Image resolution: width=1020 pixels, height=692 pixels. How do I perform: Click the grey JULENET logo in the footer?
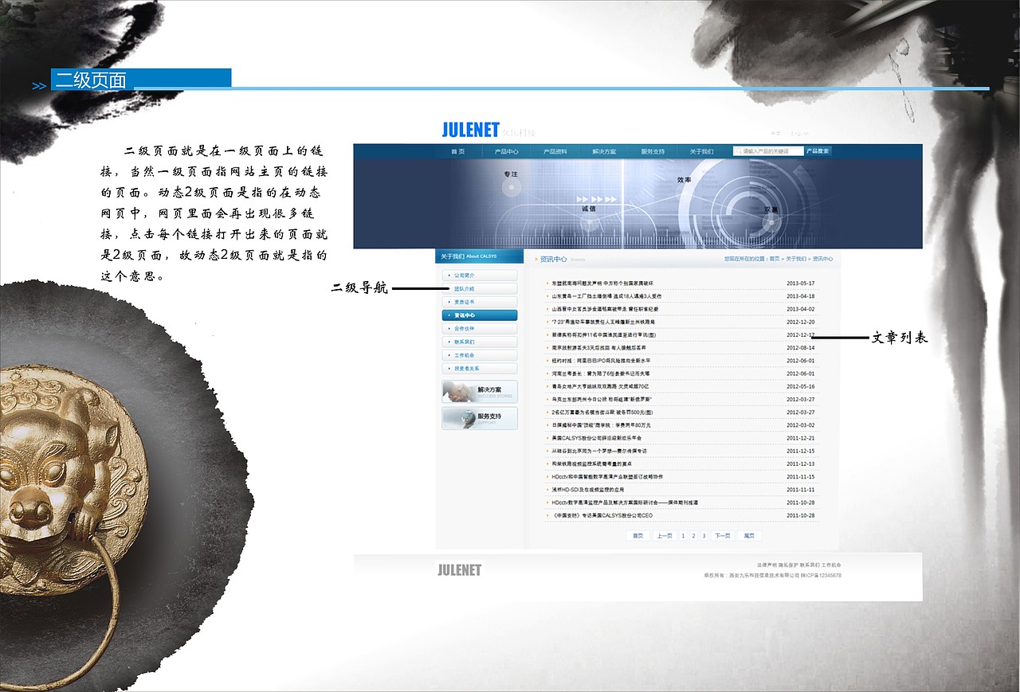[x=460, y=570]
